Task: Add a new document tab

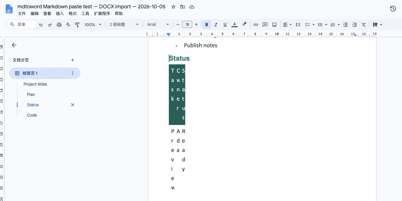Action: 73,60
